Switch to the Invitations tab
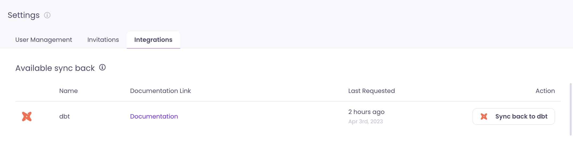The image size is (573, 147). point(103,40)
